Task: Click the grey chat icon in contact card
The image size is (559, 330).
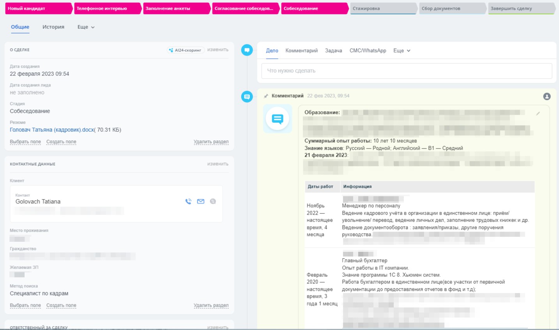Action: tap(213, 201)
